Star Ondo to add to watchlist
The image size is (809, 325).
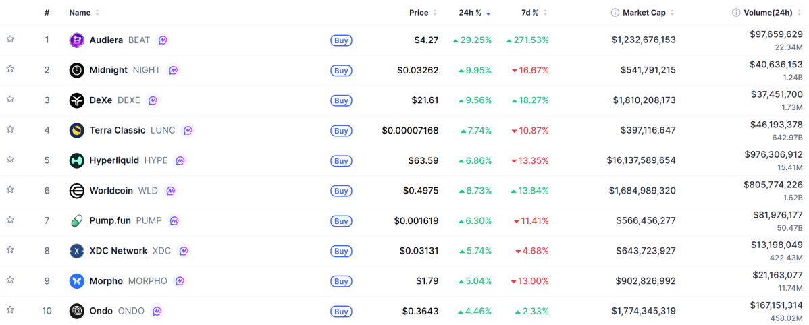tap(10, 310)
